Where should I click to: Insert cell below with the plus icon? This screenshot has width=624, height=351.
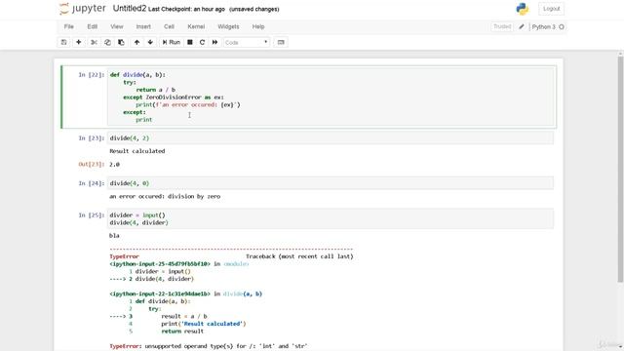tap(78, 42)
